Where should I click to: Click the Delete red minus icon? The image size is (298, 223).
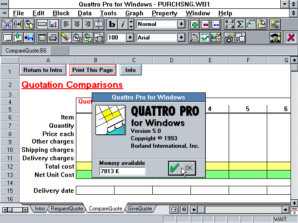click(x=205, y=24)
